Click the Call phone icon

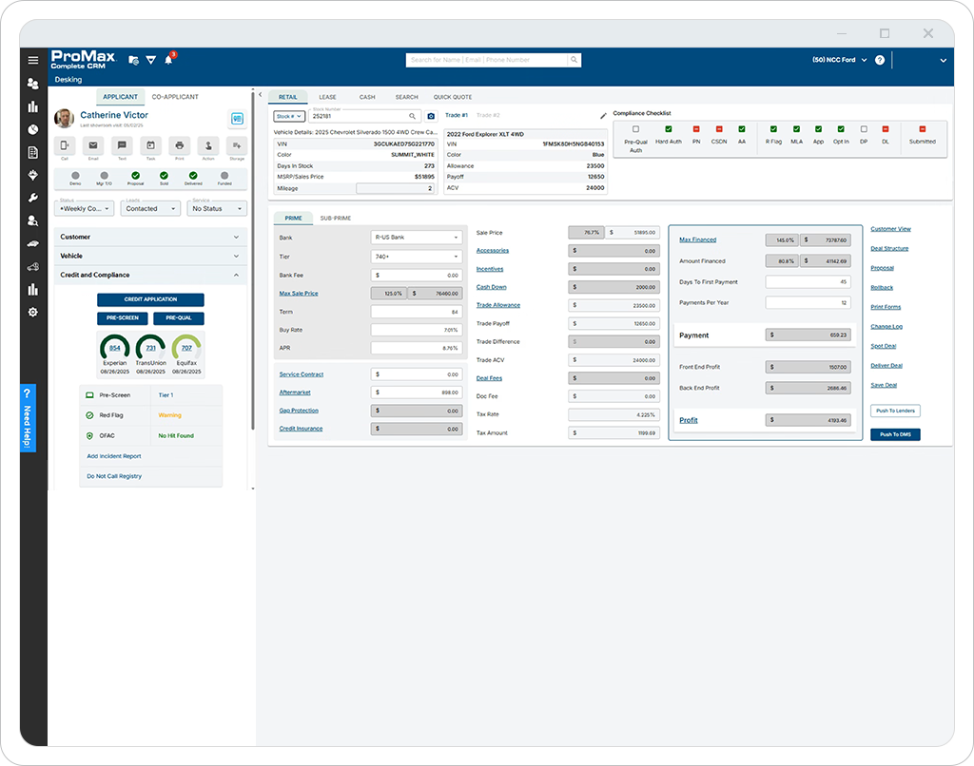65,145
